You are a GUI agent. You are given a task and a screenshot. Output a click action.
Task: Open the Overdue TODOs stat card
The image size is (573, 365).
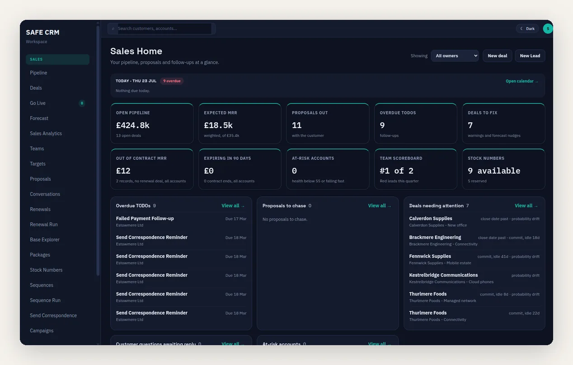(x=416, y=124)
